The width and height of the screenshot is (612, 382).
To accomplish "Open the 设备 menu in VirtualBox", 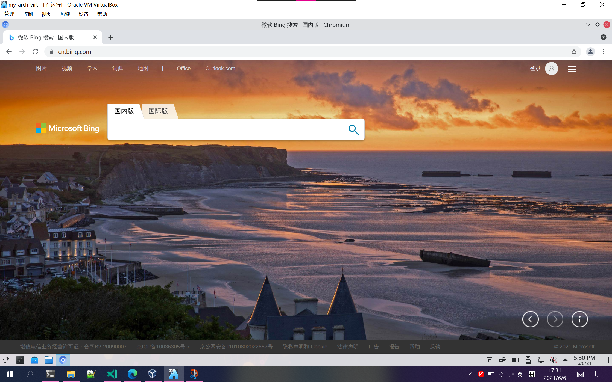I will (83, 14).
